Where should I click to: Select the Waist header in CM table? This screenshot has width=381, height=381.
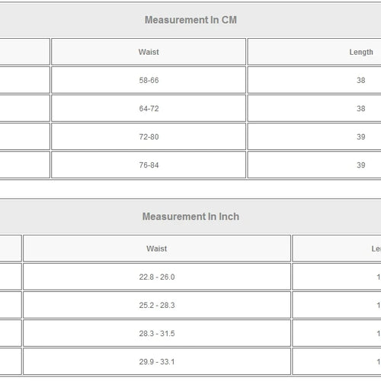149,52
